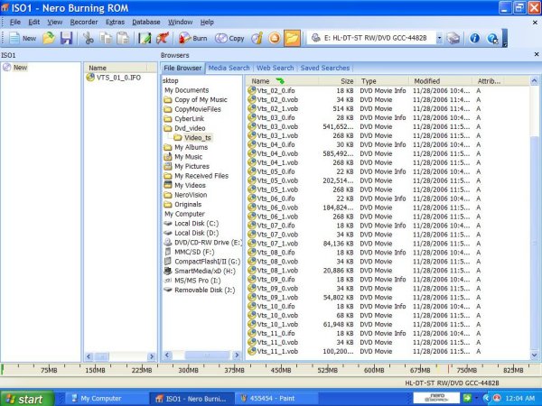This screenshot has height=406, width=542.
Task: Save compilation with the floppy disk icon
Action: [66, 38]
